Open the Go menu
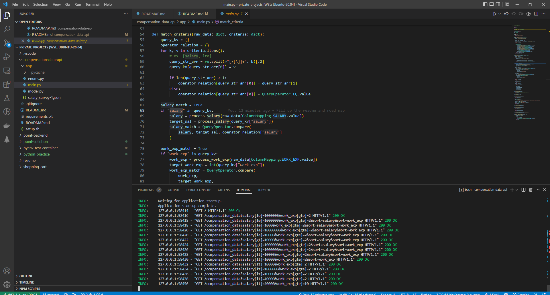 [x=68, y=4]
